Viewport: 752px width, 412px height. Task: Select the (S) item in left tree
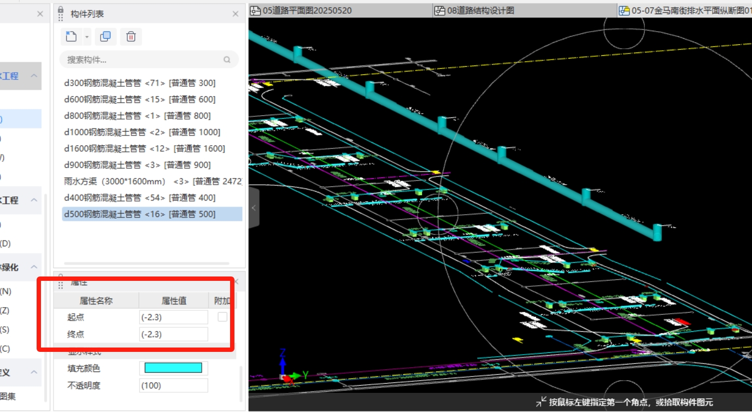pos(5,329)
